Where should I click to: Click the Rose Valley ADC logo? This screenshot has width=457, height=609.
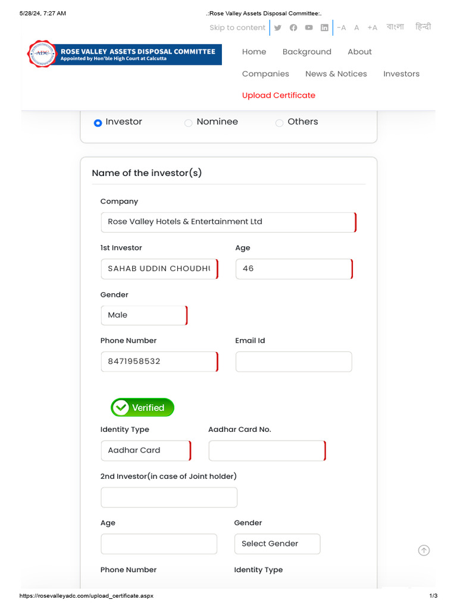125,54
